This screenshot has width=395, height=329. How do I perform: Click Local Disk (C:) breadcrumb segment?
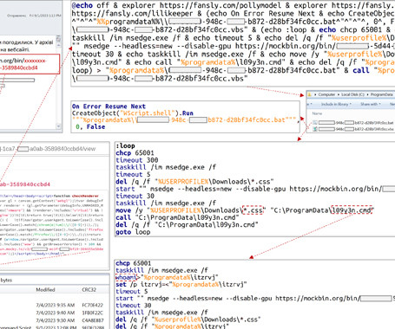coord(352,94)
